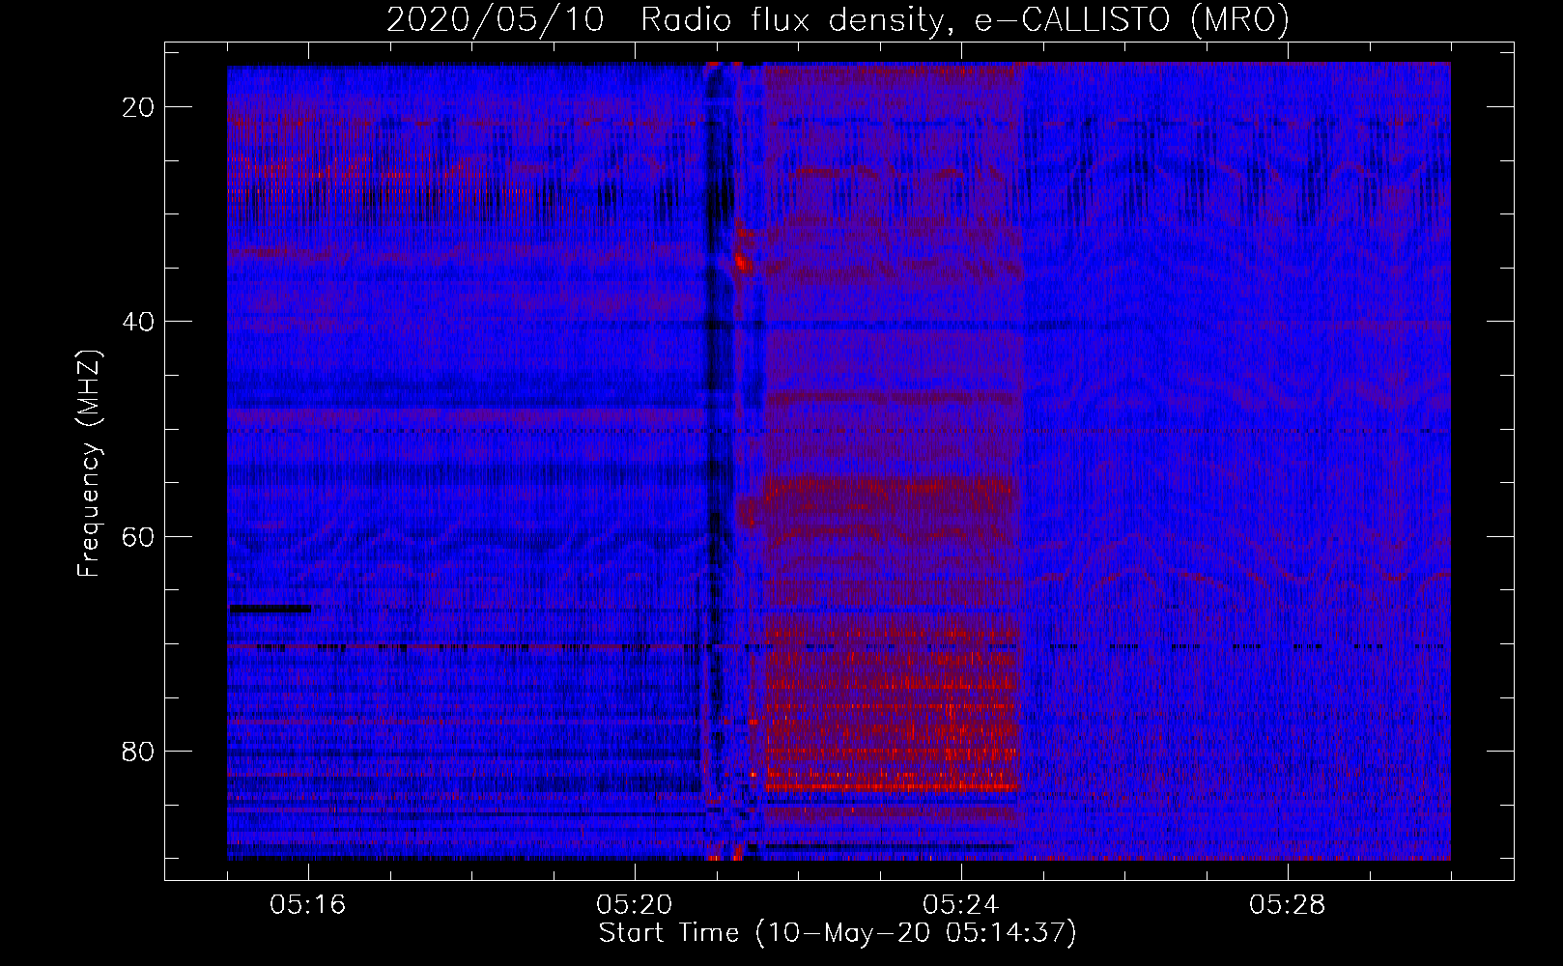Select the 05:28 time tick label
Image resolution: width=1563 pixels, height=966 pixels.
click(1288, 905)
